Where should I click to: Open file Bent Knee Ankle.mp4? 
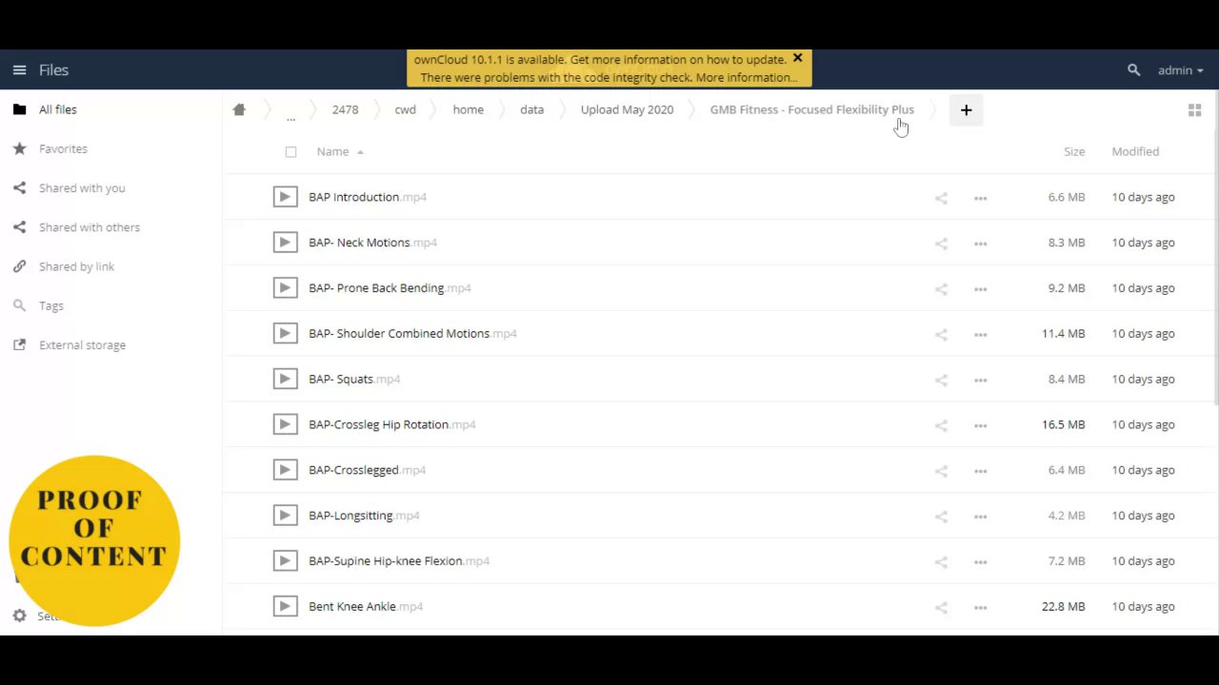[366, 606]
